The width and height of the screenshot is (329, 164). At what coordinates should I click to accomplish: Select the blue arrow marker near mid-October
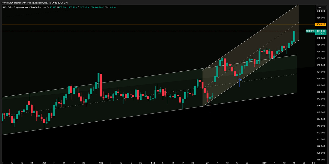click(240, 82)
